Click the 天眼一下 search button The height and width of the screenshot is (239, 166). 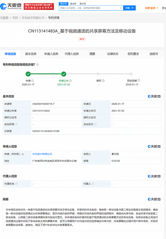129,8
